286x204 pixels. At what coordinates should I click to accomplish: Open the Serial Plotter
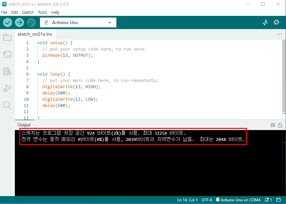pos(265,22)
